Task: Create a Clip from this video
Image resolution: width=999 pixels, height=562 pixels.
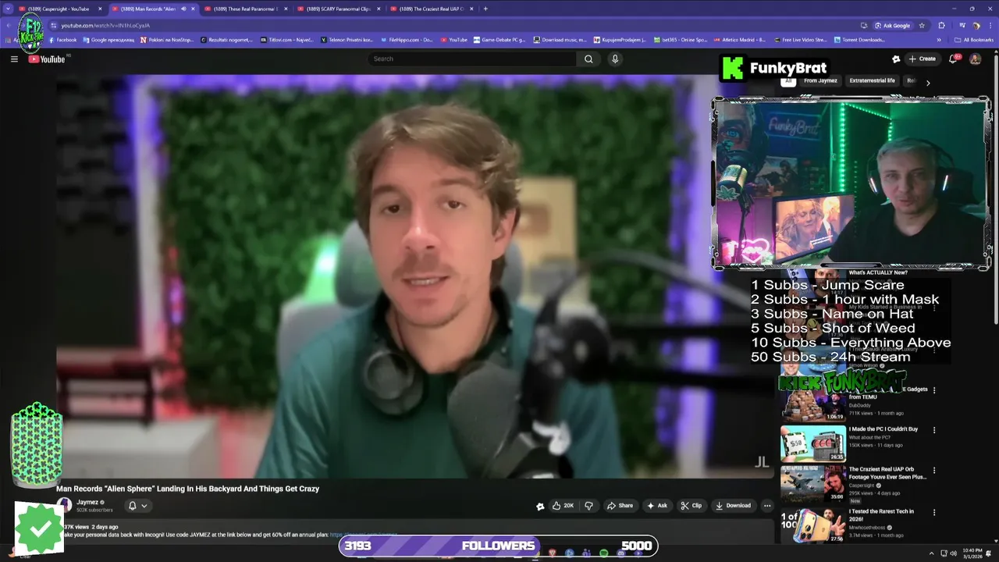Action: point(691,506)
